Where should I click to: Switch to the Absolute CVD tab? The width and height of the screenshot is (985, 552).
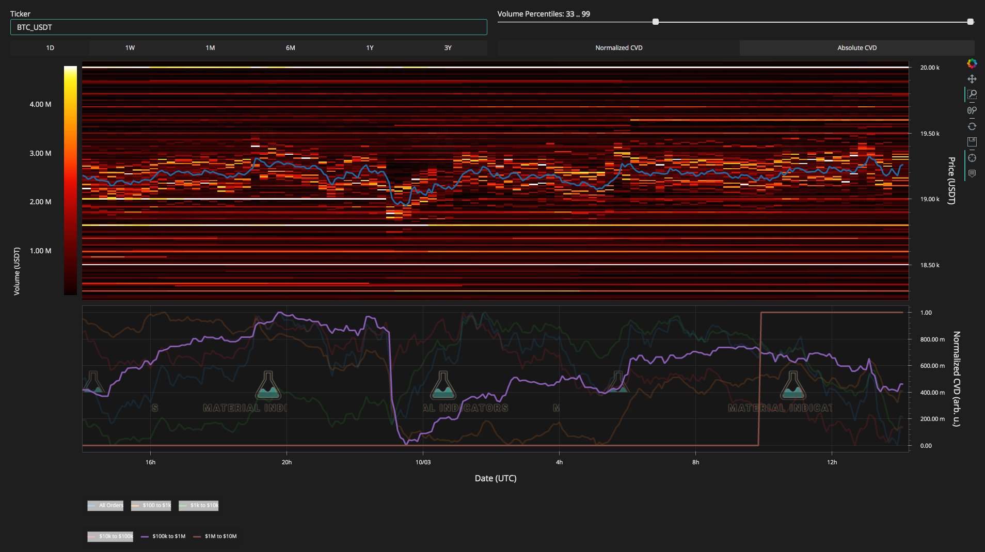coord(857,47)
